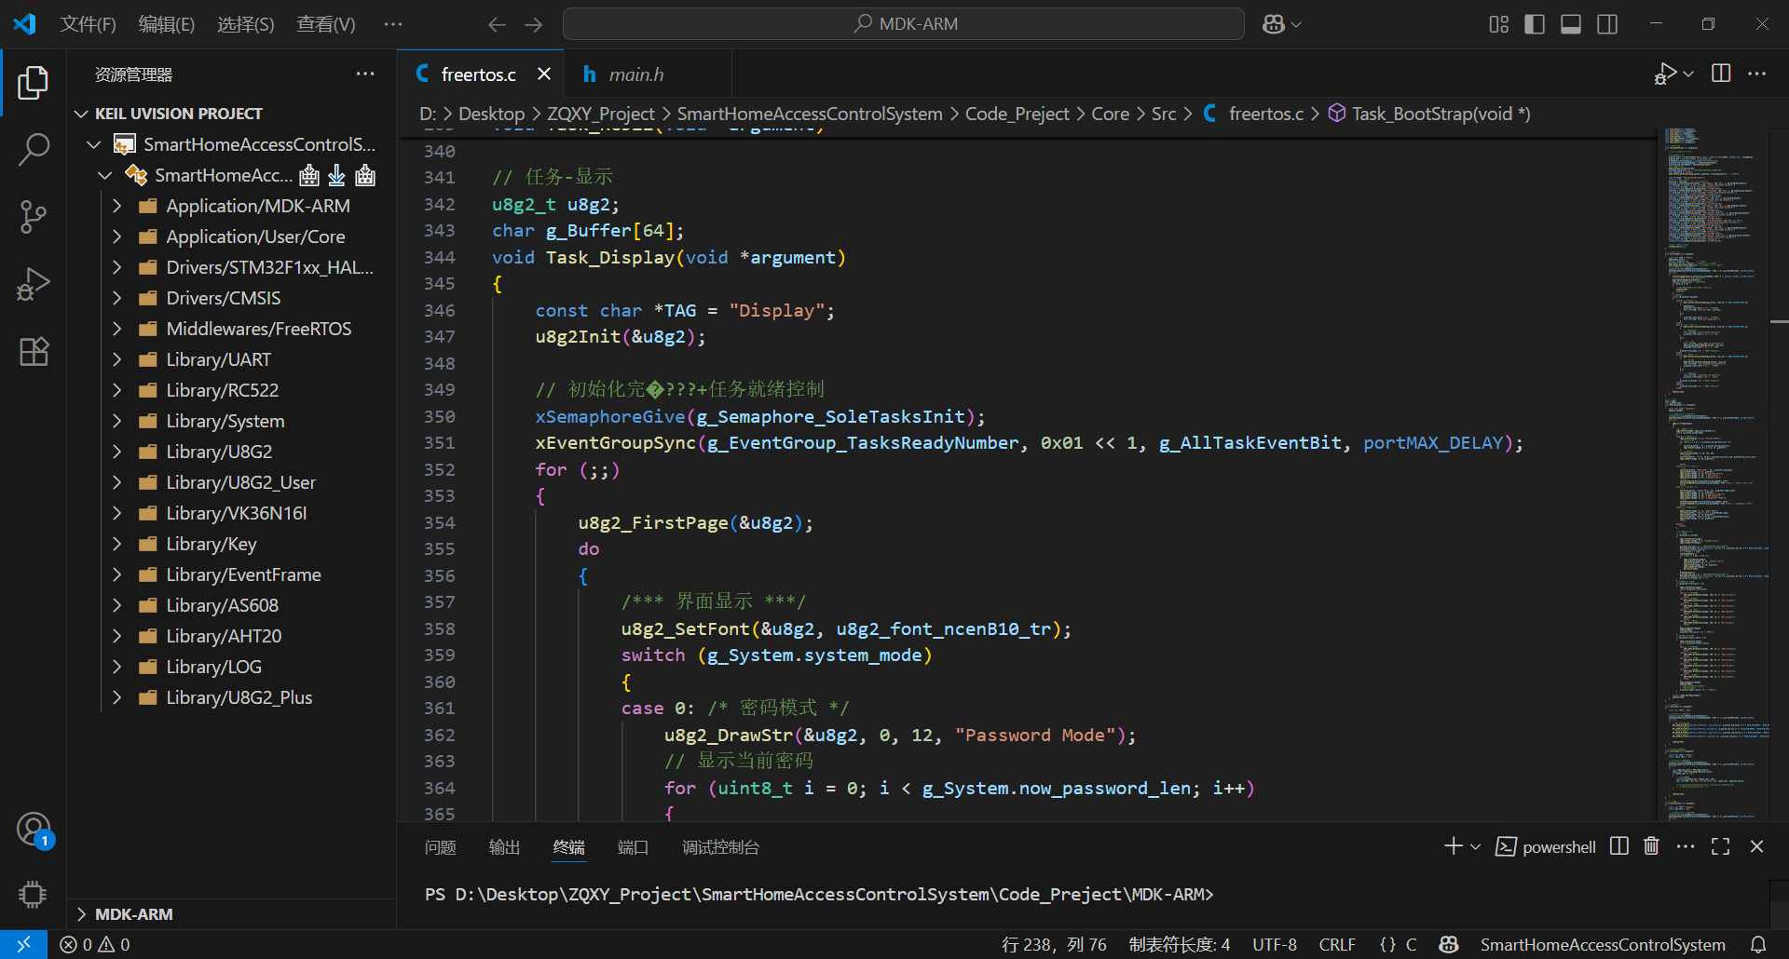1789x959 pixels.
Task: Open the 编辑(E) menu
Action: point(167,24)
